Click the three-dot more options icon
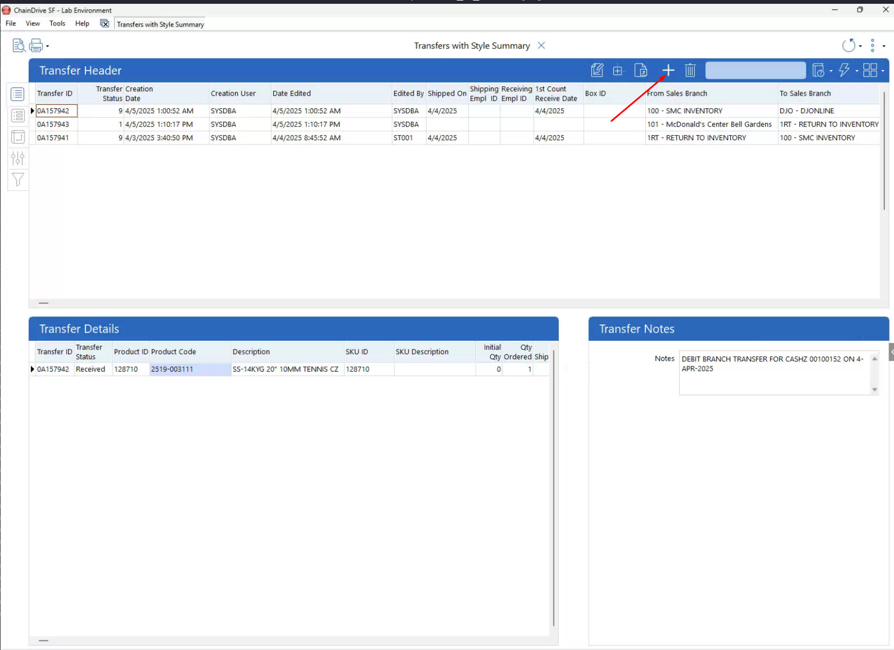 873,46
